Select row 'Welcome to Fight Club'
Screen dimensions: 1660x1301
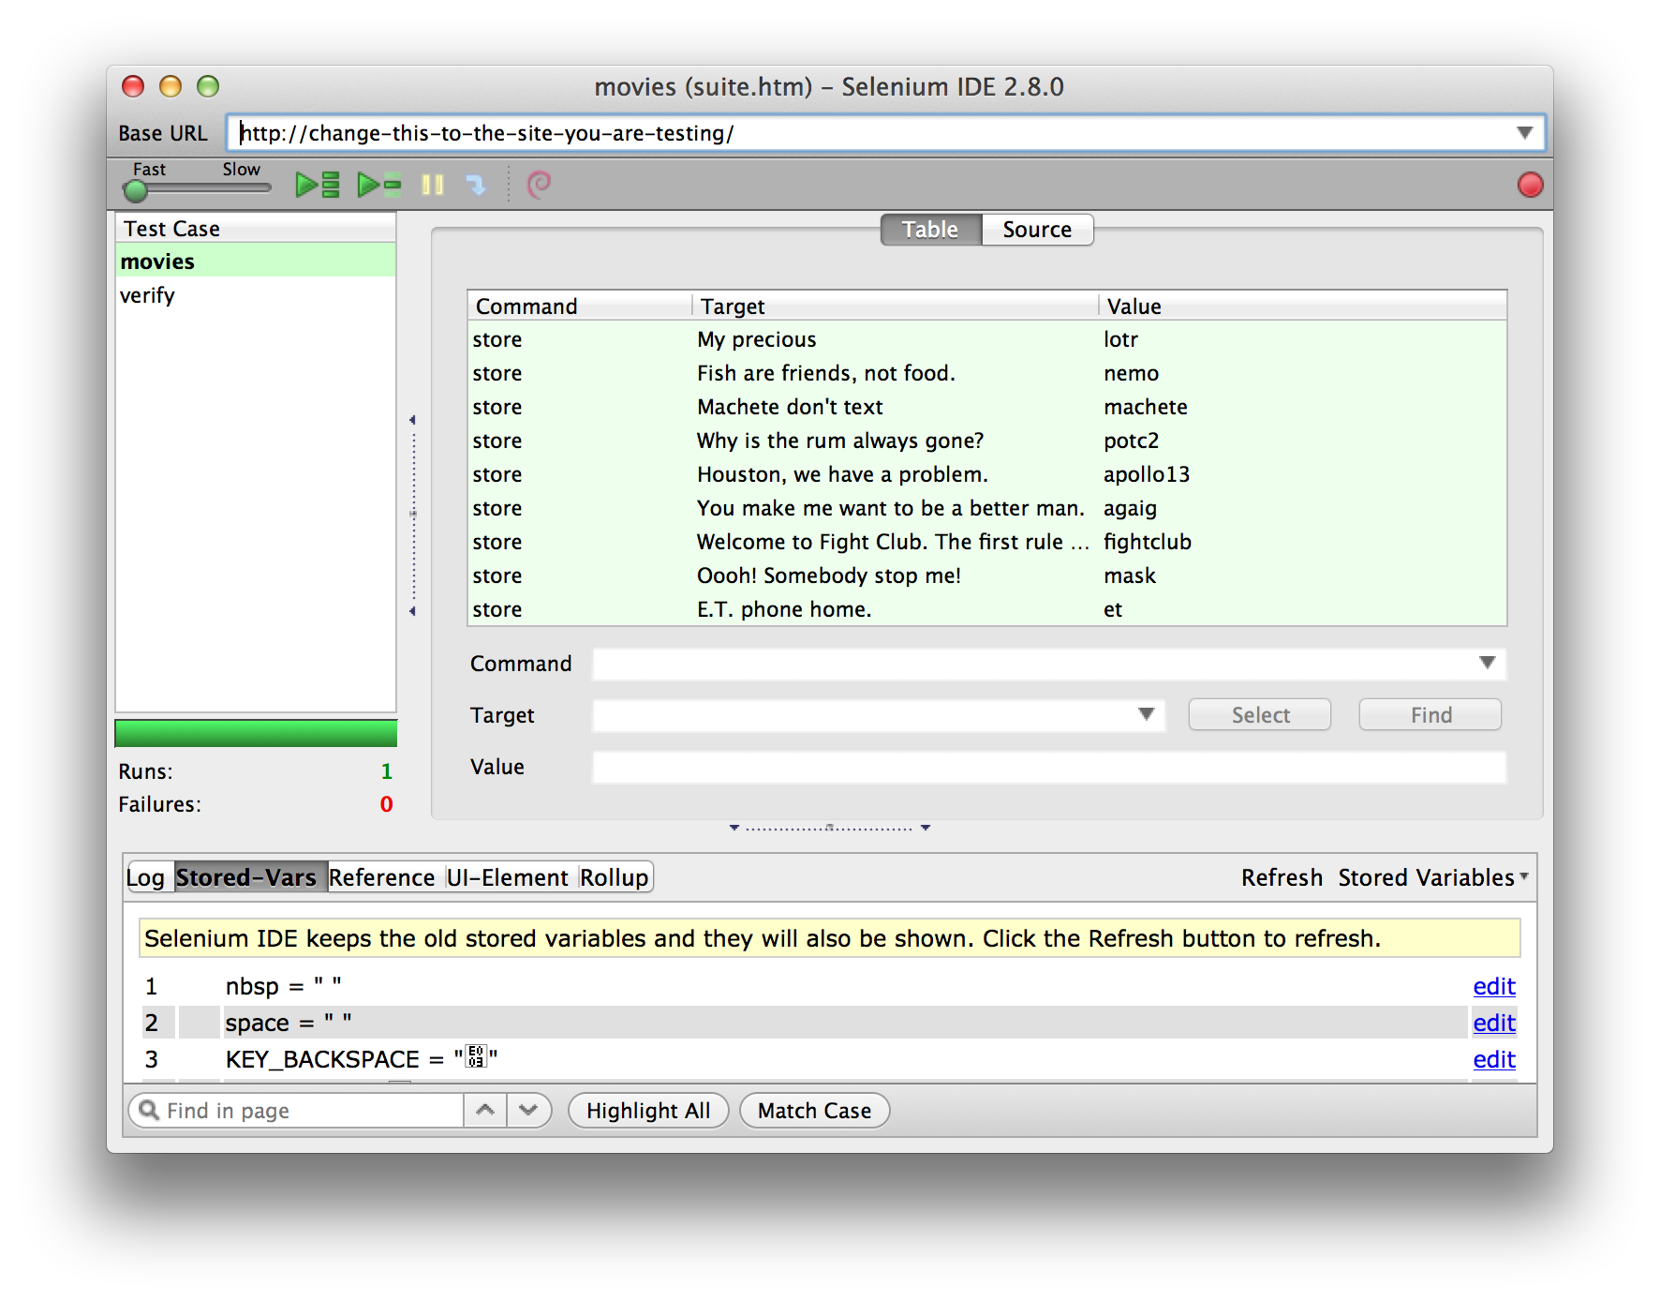pyautogui.click(x=987, y=542)
